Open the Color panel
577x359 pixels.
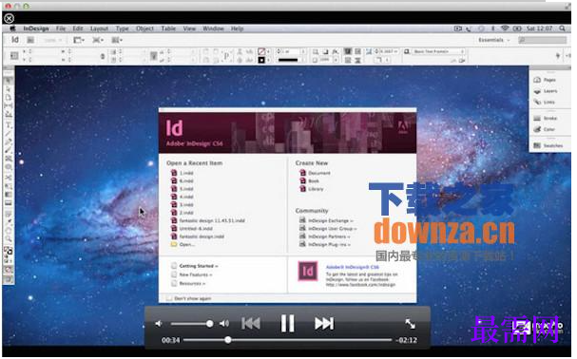coord(545,129)
